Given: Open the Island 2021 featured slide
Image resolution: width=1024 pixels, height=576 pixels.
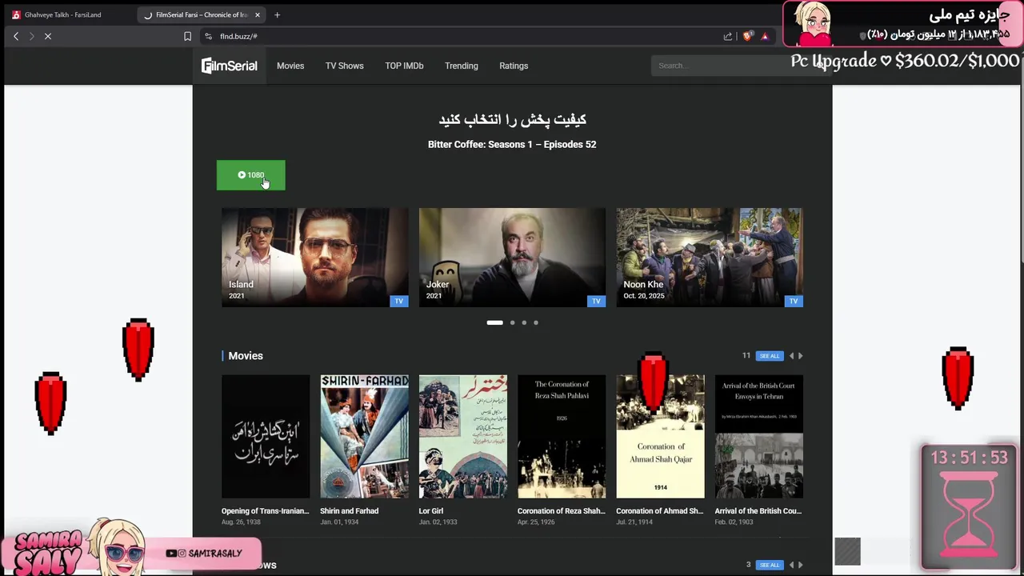Looking at the screenshot, I should click(x=315, y=258).
